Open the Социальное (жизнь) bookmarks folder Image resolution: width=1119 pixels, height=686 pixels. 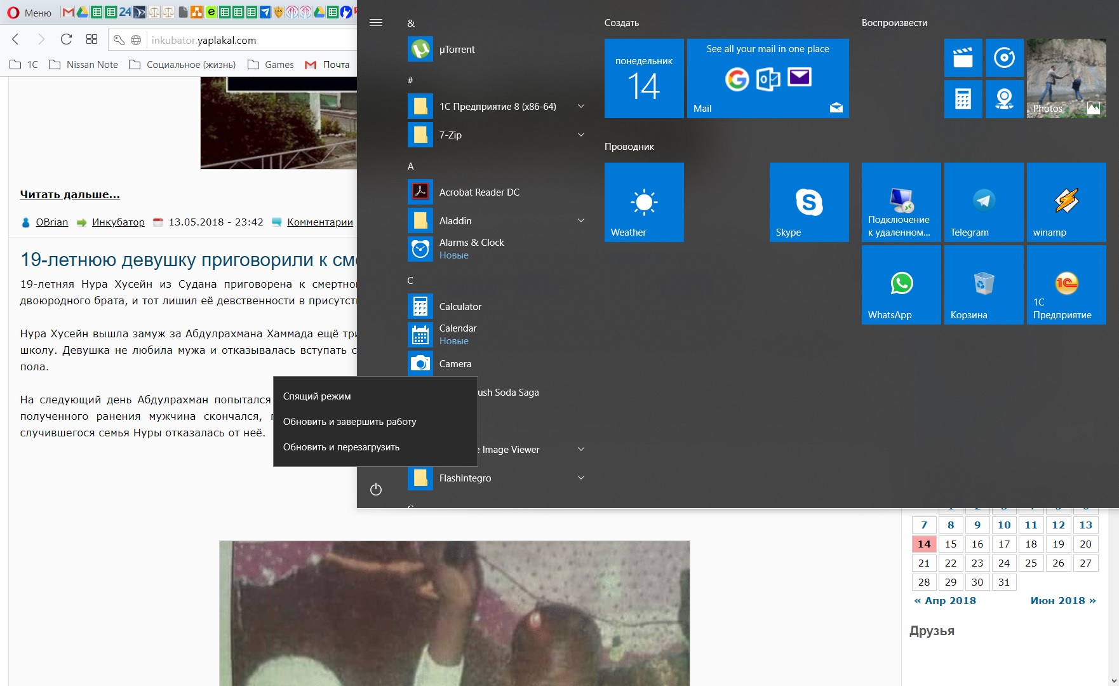(182, 65)
